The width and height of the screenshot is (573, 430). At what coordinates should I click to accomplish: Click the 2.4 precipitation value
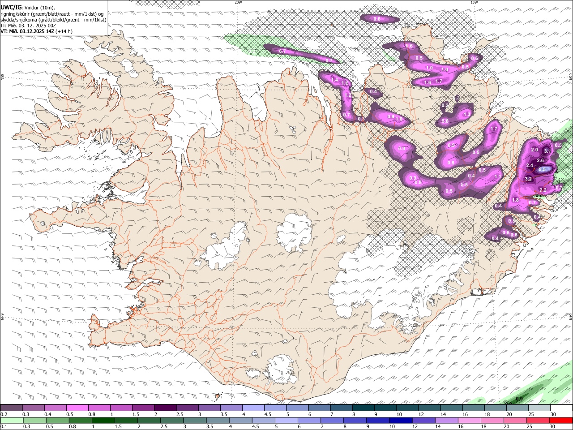[x=530, y=166]
